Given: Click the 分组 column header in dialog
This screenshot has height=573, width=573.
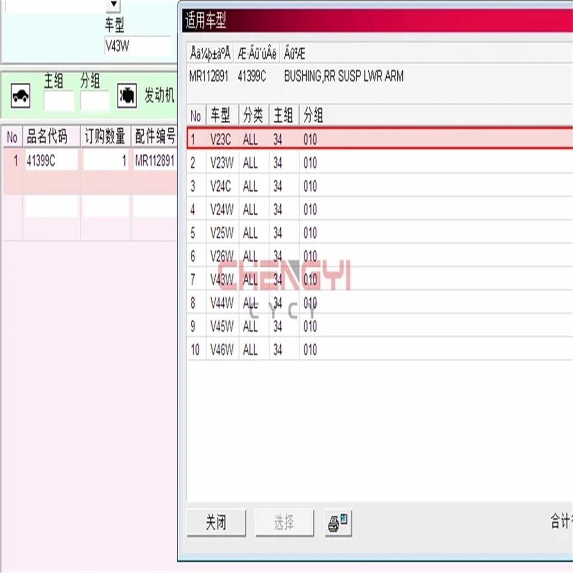Looking at the screenshot, I should [313, 115].
